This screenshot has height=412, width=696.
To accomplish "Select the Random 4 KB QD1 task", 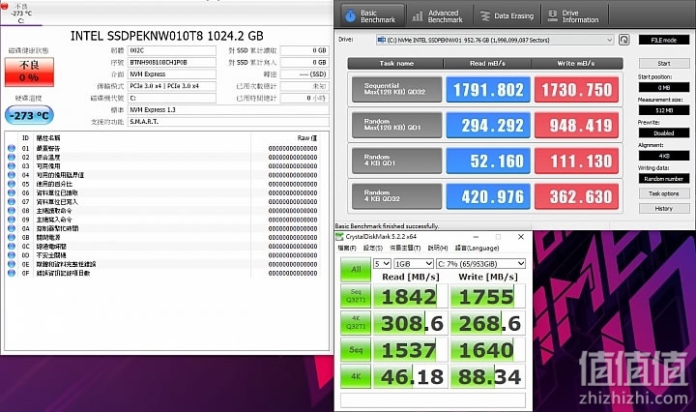I will 396,161.
